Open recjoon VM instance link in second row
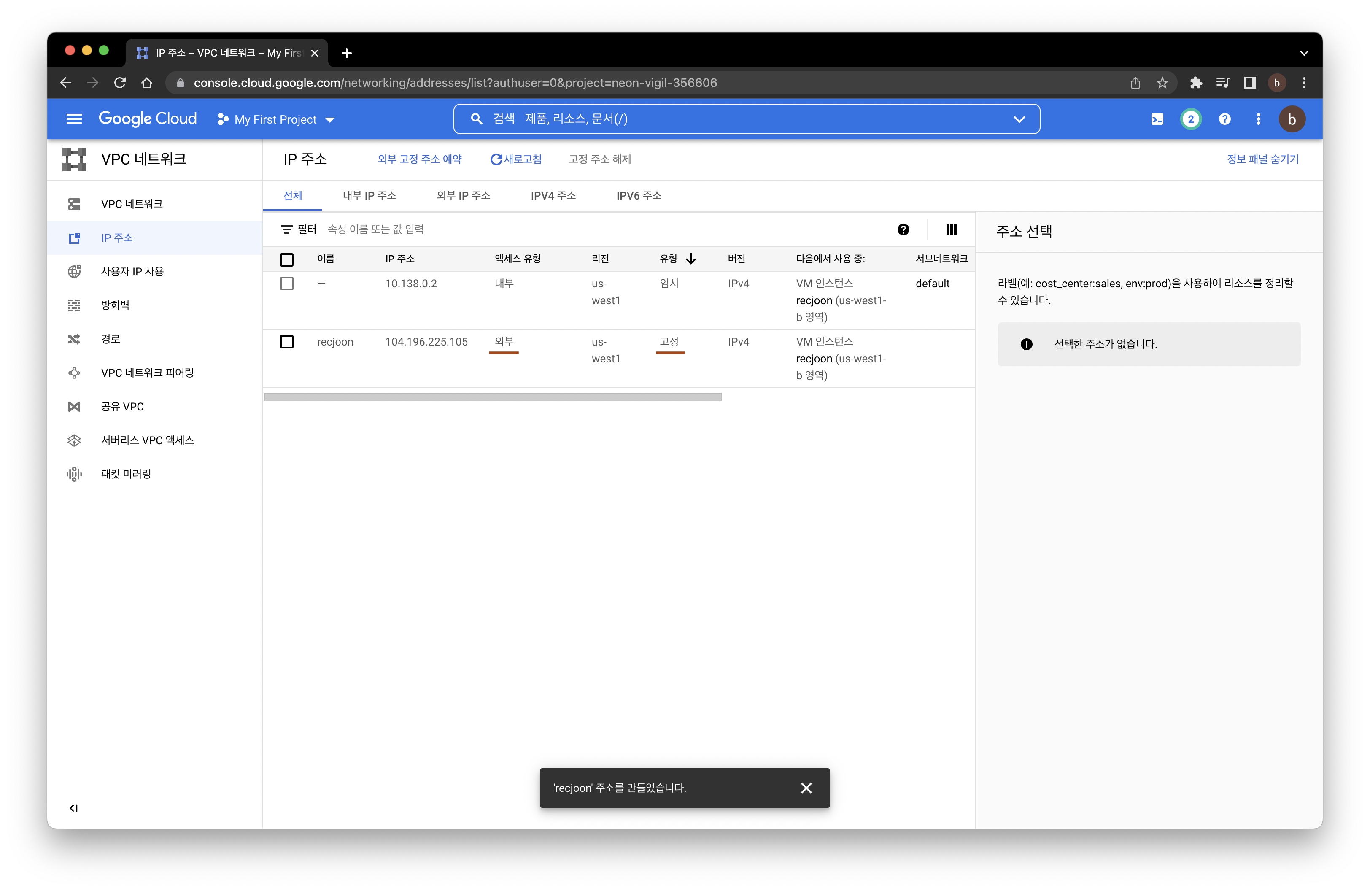1370x891 pixels. point(813,359)
